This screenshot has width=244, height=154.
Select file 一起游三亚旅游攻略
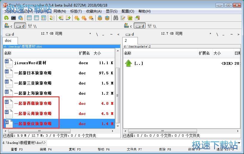pos(59,83)
